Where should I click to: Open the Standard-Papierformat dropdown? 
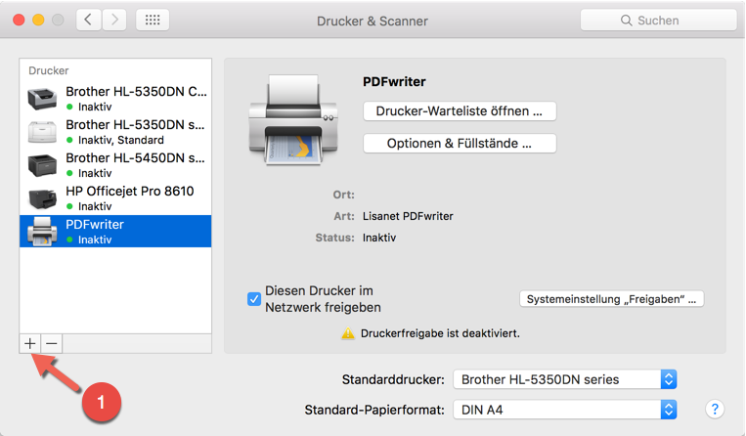coord(565,410)
